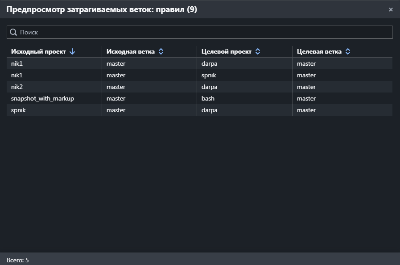Select the nik2 source project row
Viewport: 400px width, 265px height.
click(x=199, y=87)
